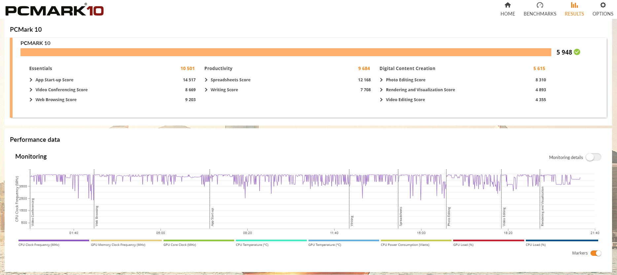Click the green valid score checkmark

[x=577, y=52]
